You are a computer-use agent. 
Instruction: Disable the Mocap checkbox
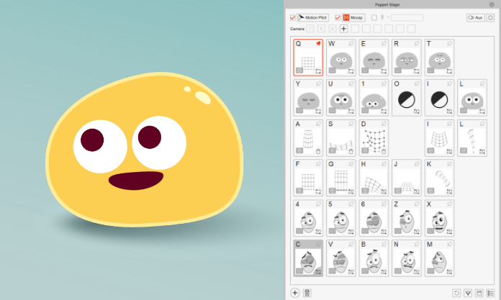(338, 17)
